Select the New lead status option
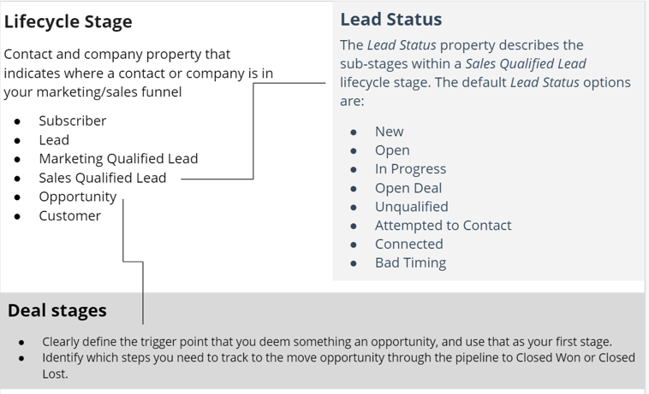649x394 pixels. point(389,132)
